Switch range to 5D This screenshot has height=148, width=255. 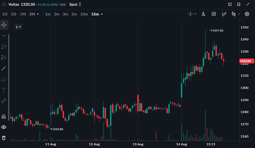14,14
